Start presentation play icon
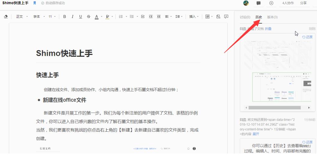Screen dimensions: 317x155 click(271, 3)
